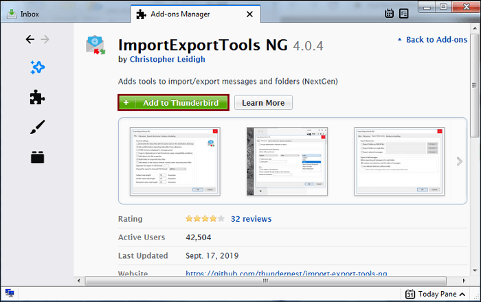The height and width of the screenshot is (302, 481).
Task: Minimize the Thunderbird window
Action: pyautogui.click(x=427, y=7)
